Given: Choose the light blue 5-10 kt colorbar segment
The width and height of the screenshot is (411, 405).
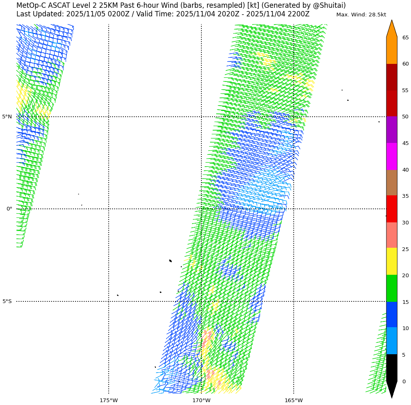Looking at the screenshot, I should pos(392,341).
